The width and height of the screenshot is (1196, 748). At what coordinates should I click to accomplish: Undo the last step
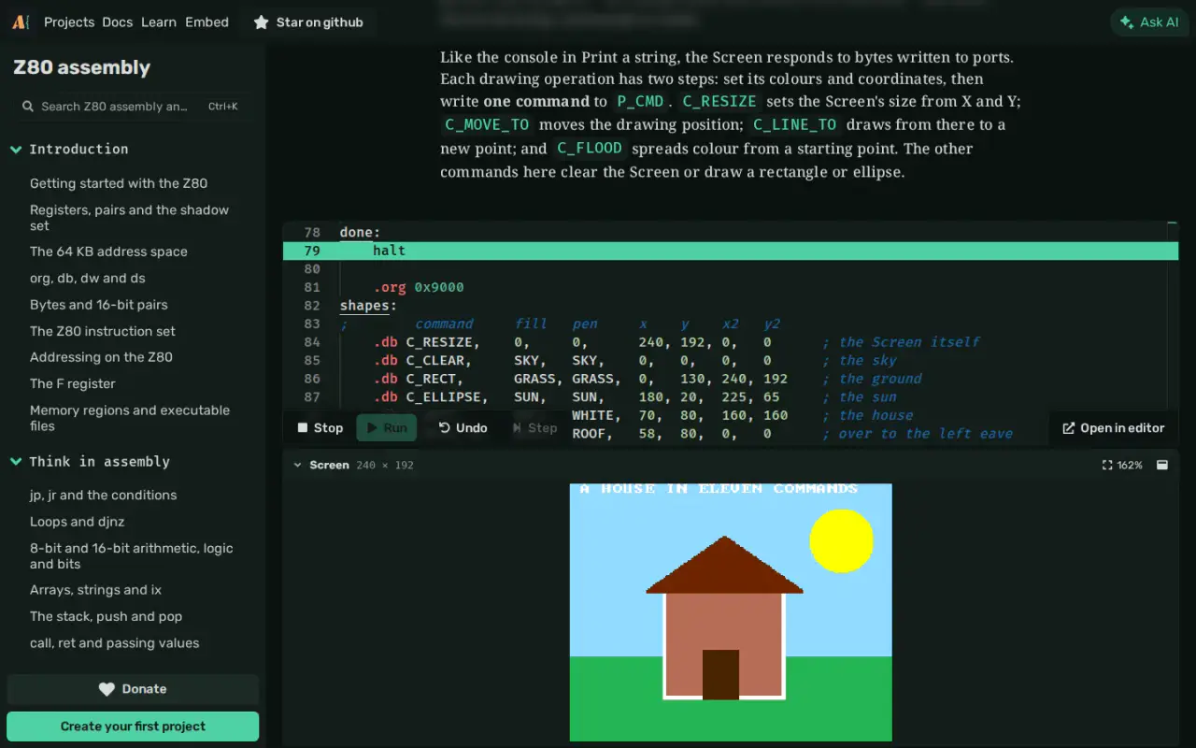463,427
